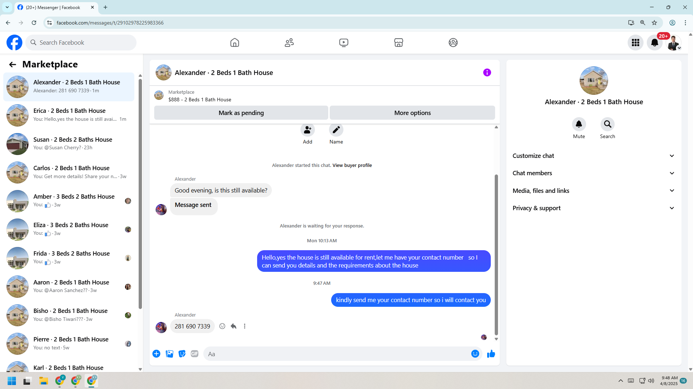Open the Aaron · 2 Beds 1 Bath House conversation
Screen dimensions: 693x389
click(x=69, y=287)
